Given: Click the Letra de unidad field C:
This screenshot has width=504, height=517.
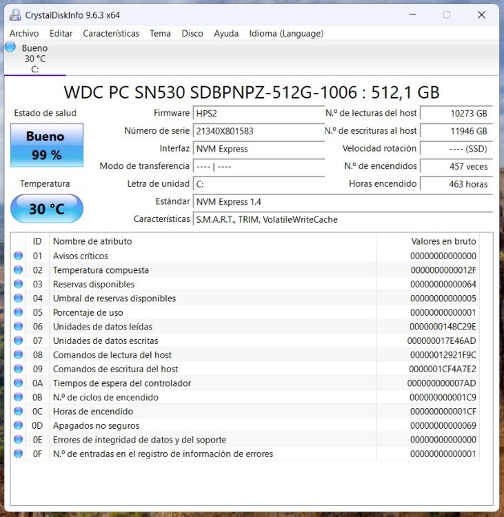Looking at the screenshot, I should pos(259,184).
